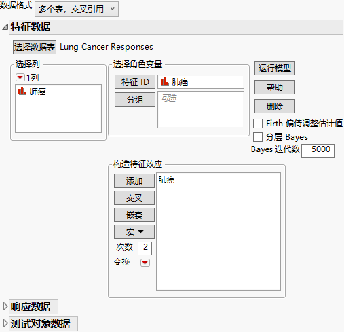Click the bar chart icon next to 肺癌 in 选择列
Viewport: 344px width, 332px height.
click(22, 91)
